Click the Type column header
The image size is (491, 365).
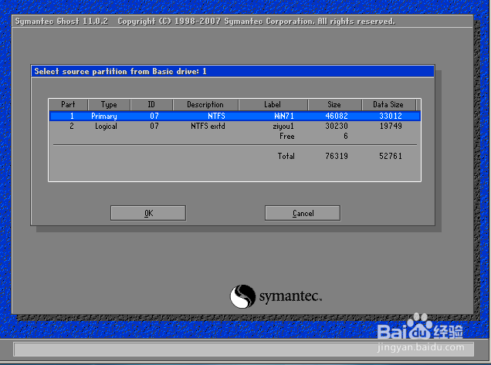[x=109, y=104]
